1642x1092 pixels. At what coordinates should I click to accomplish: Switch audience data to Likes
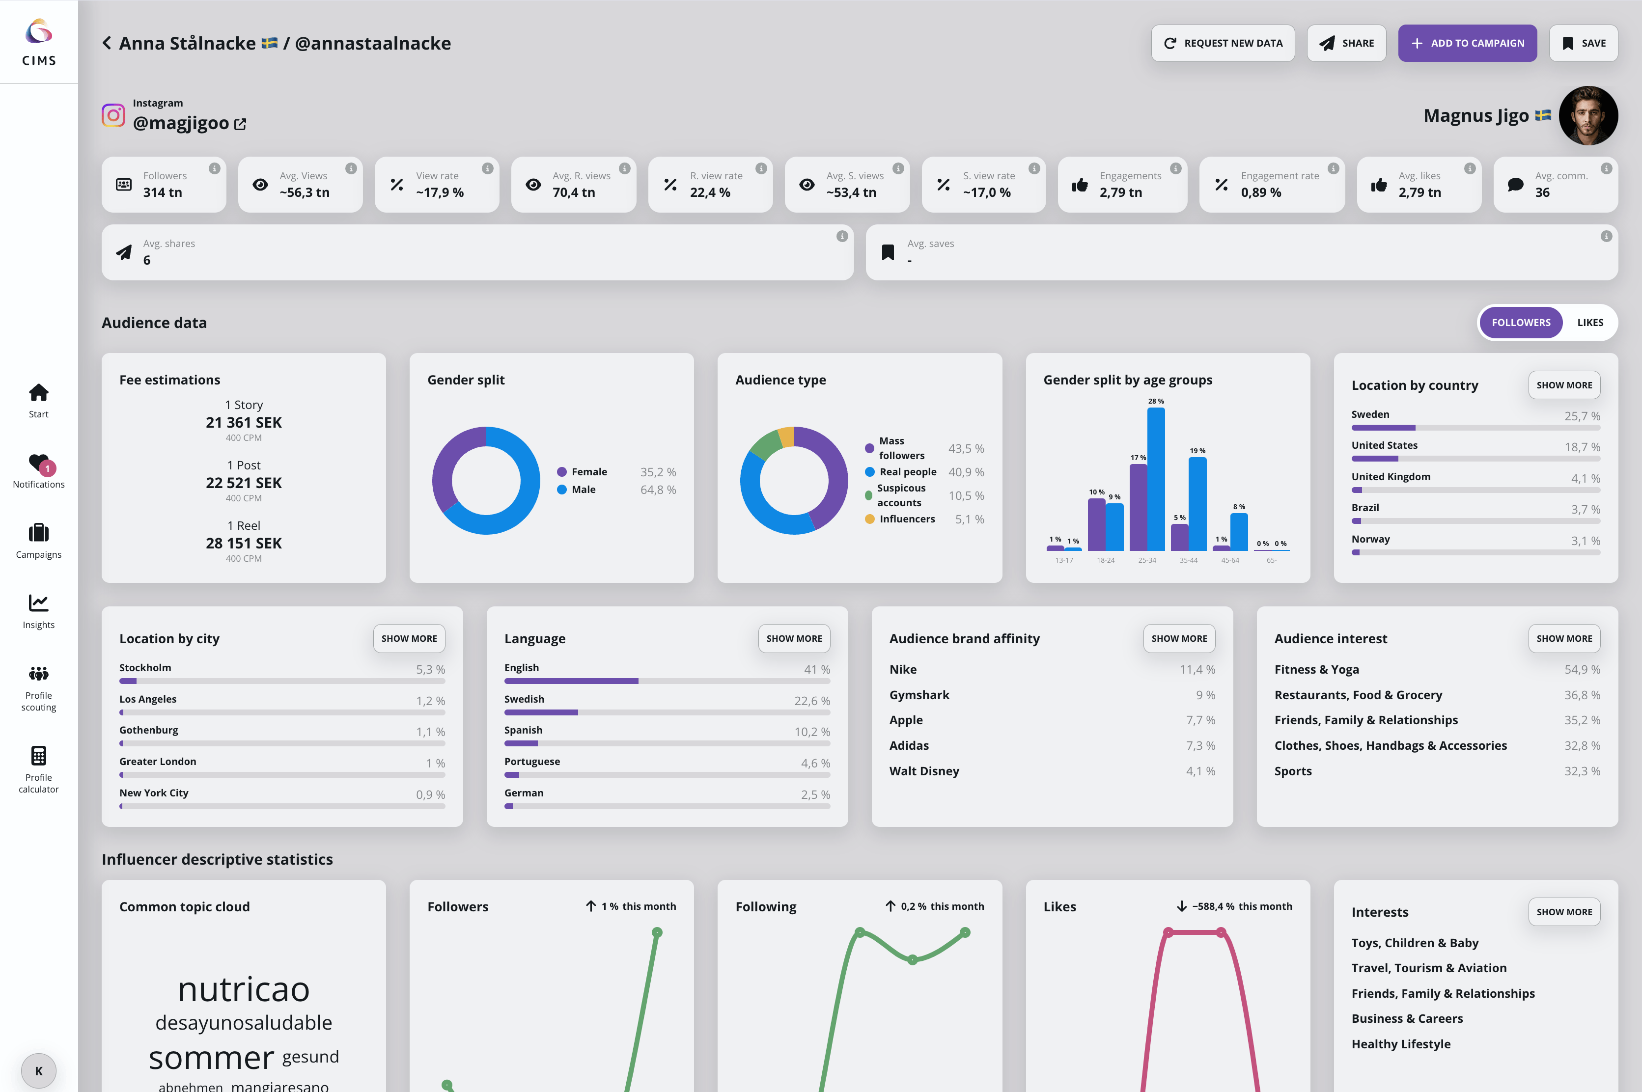pos(1590,323)
